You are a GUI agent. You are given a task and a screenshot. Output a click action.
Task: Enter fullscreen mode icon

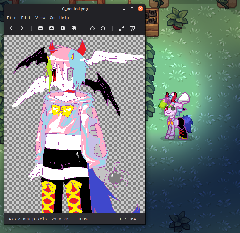[122, 28]
